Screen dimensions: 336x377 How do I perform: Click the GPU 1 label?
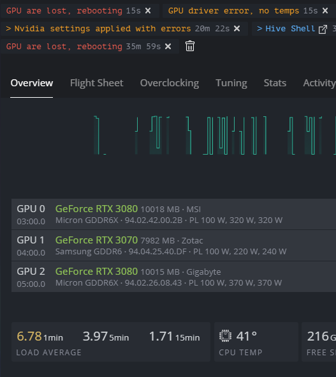[31, 240]
